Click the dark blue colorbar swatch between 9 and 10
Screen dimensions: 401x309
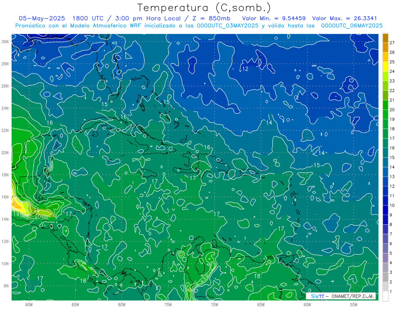pos(385,210)
